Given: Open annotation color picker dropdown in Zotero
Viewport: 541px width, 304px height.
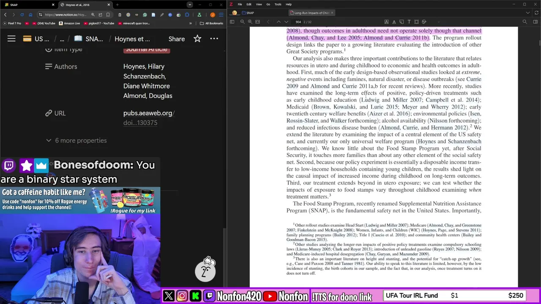Looking at the screenshot, I should (x=438, y=22).
